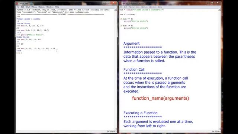Click the 'max(5, 15, 10, 20)' shell line
Viewport: 238px width, 134px height.
click(x=29, y=39)
